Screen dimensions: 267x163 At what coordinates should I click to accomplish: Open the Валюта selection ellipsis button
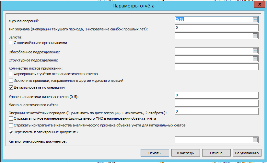click(255, 36)
